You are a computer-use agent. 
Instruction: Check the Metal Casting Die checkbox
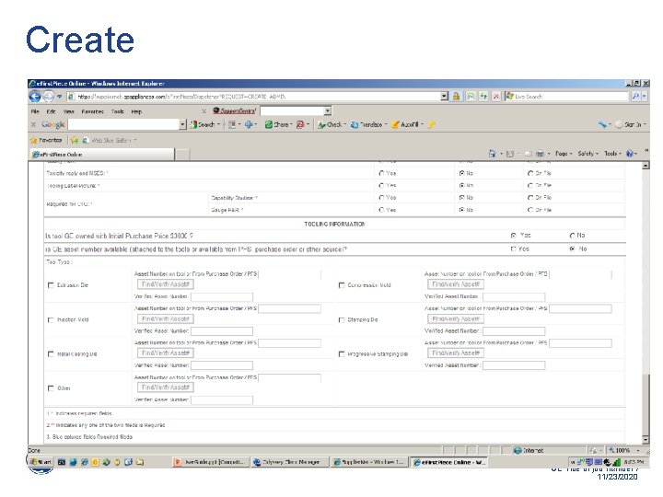[x=51, y=354]
